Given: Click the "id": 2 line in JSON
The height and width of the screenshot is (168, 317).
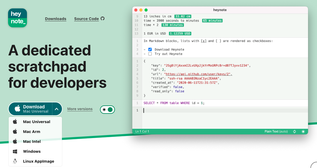Looking at the screenshot, I should 158,70.
